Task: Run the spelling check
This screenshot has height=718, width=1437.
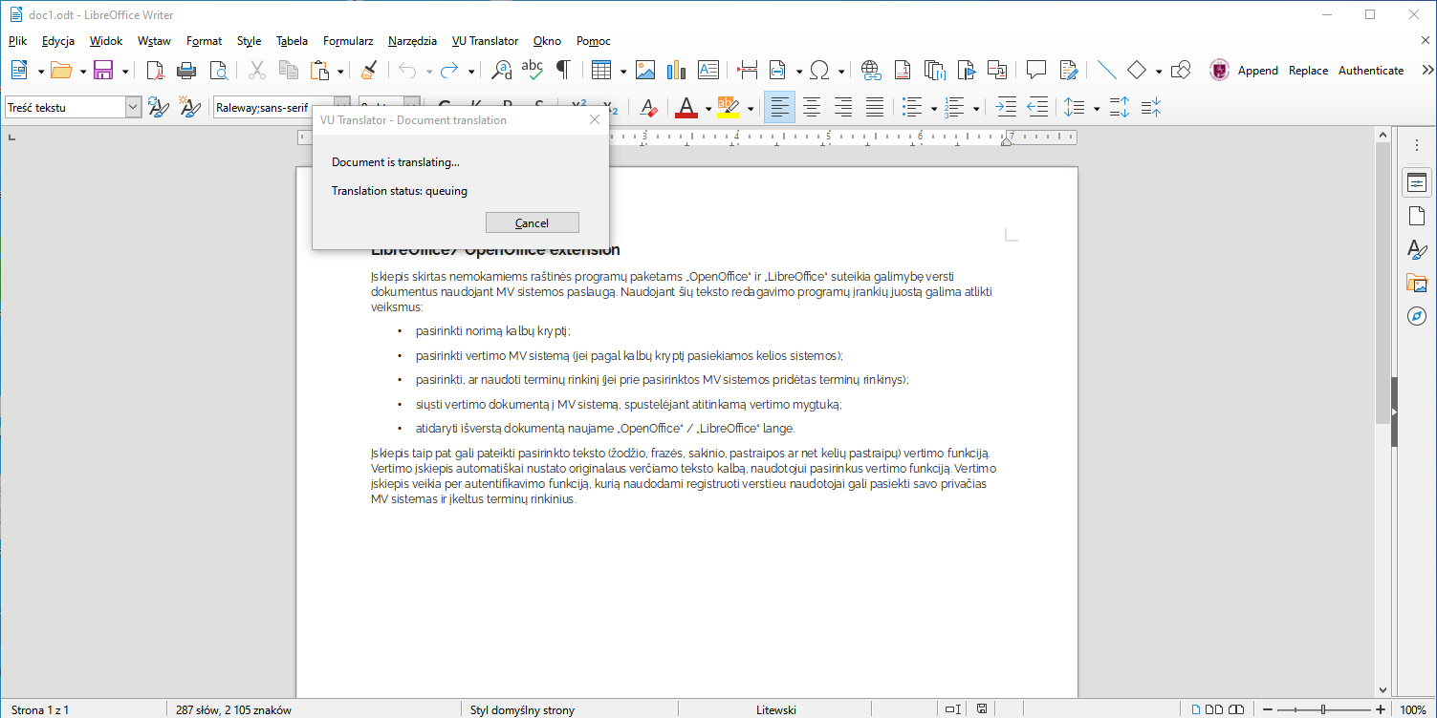Action: [x=533, y=70]
